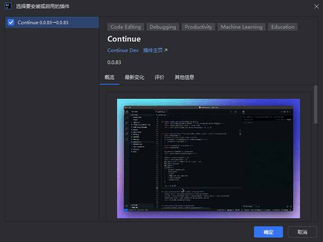Click the 0.0.83 version text
The height and width of the screenshot is (242, 323).
pos(114,63)
